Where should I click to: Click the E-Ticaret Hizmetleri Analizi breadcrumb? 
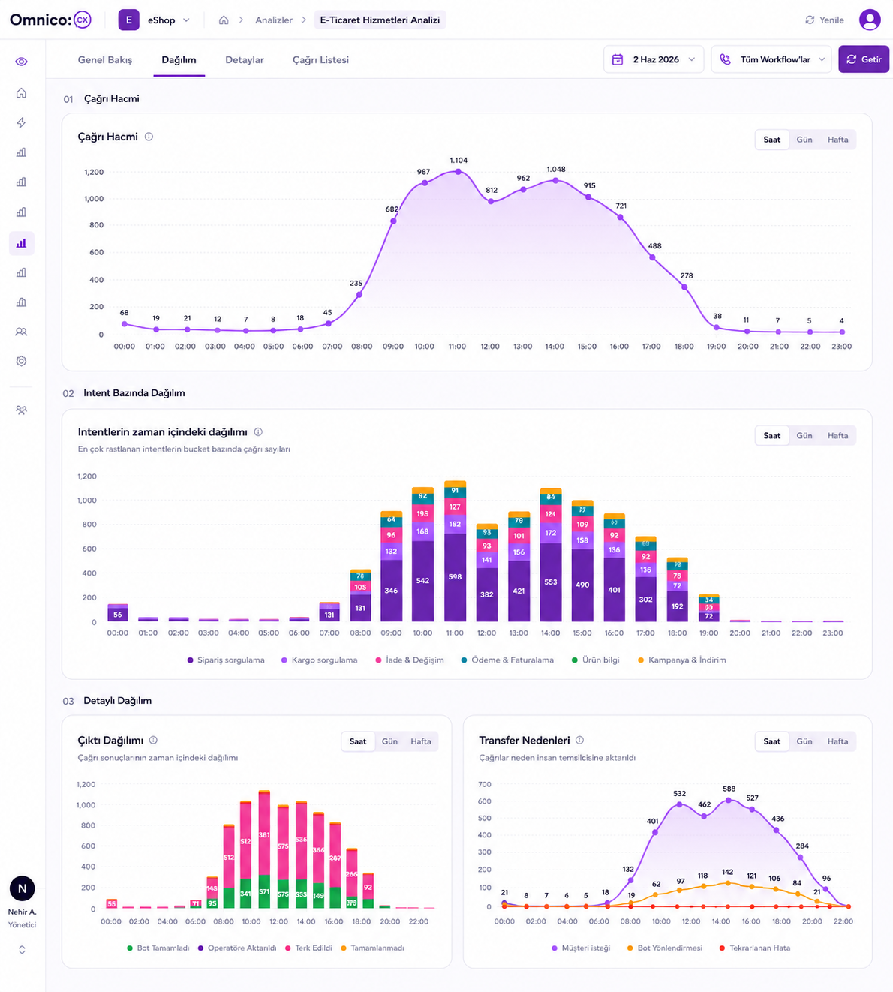click(x=380, y=20)
